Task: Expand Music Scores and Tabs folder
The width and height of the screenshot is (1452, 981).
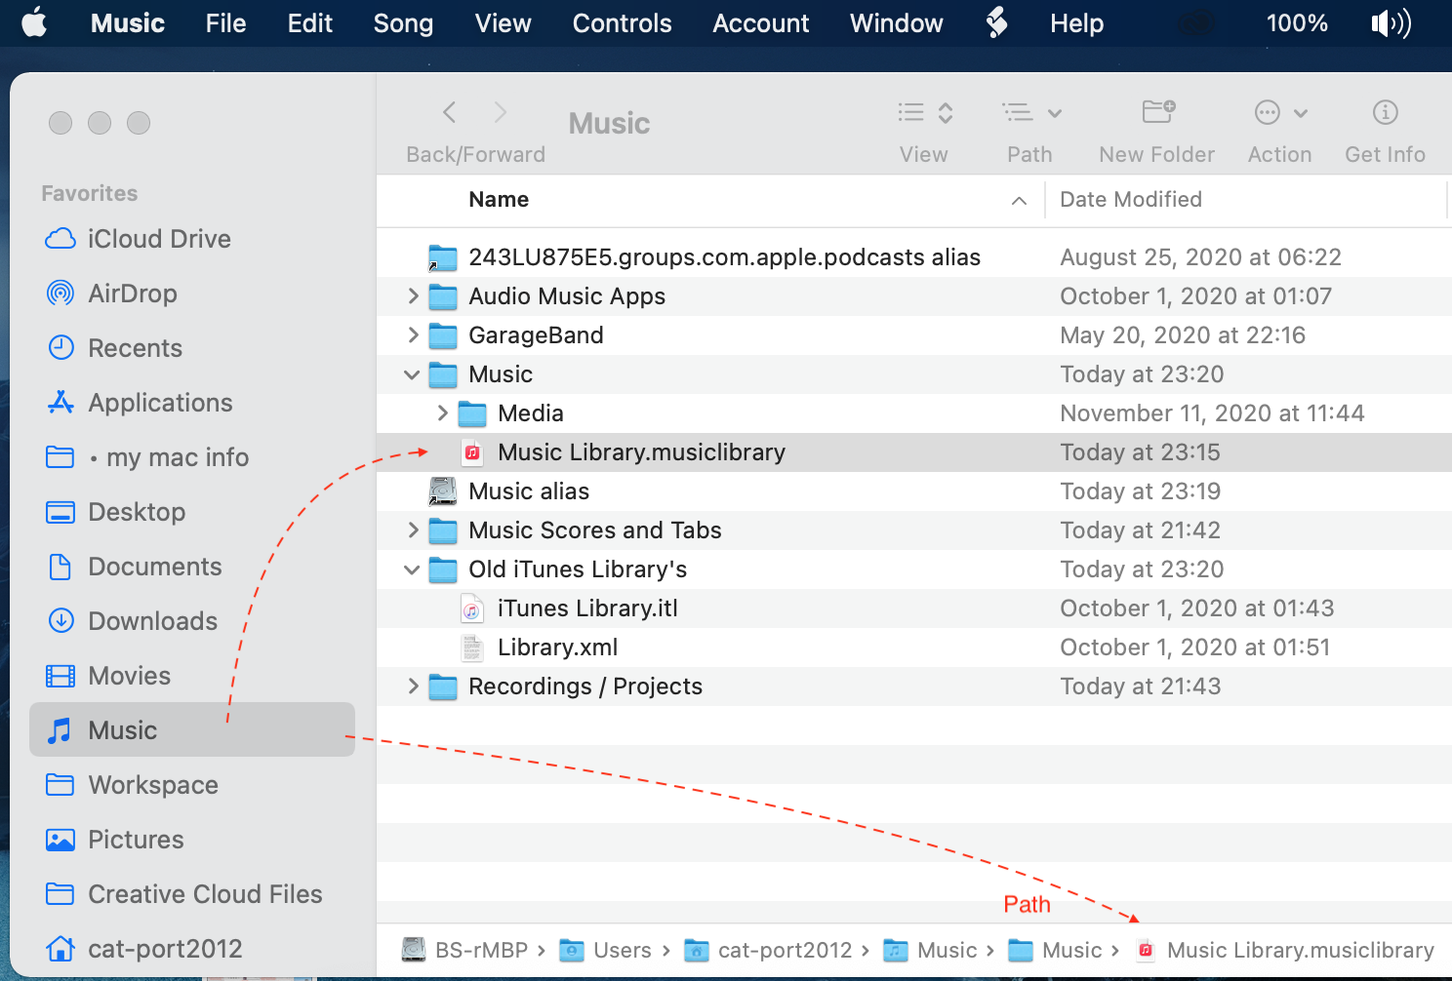Action: coord(413,530)
